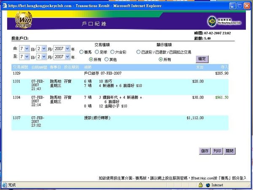The height and width of the screenshot is (190, 253).
Task: Click the Hong Kong Jockey Club emblem
Action: [212, 21]
